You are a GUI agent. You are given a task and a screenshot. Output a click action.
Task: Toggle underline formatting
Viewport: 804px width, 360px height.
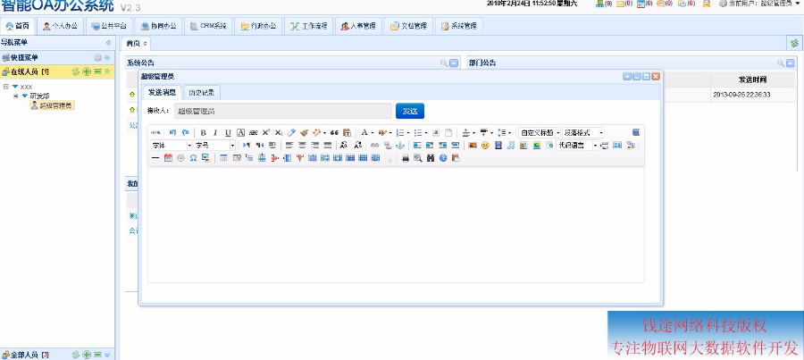228,132
